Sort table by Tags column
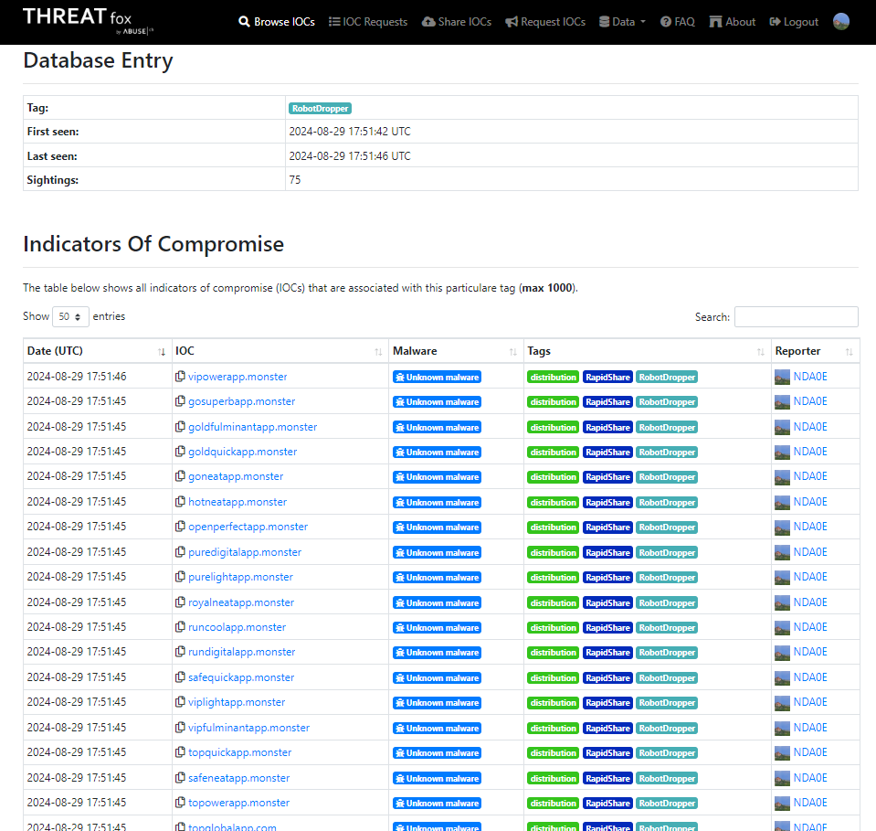The image size is (876, 831). click(647, 351)
